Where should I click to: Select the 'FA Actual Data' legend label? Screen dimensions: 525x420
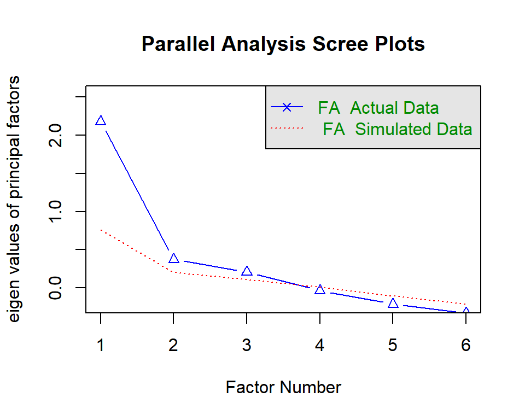click(x=378, y=108)
